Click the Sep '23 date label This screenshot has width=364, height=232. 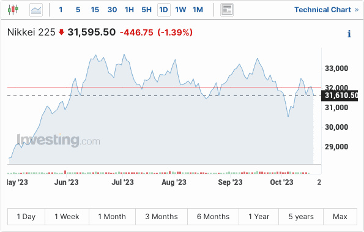[230, 182]
